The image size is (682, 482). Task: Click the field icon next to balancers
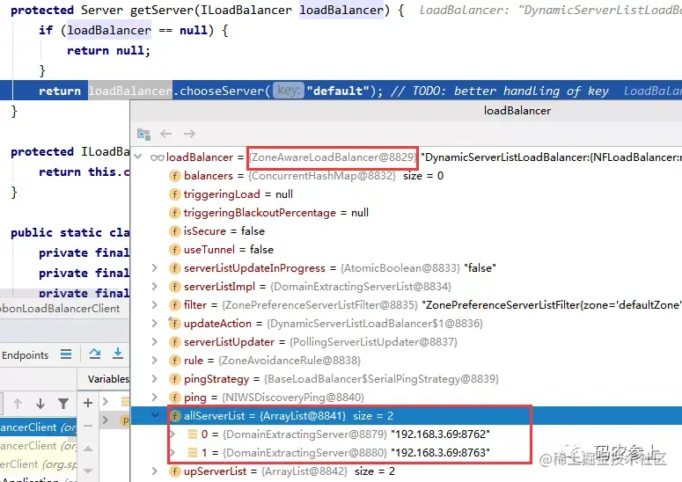tap(174, 176)
